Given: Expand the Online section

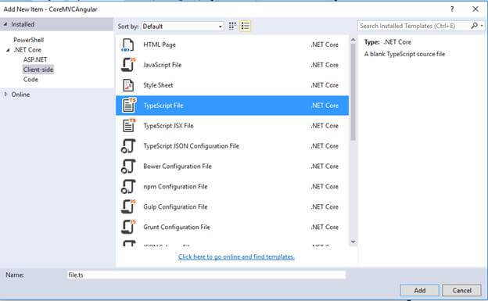Looking at the screenshot, I should coord(5,95).
